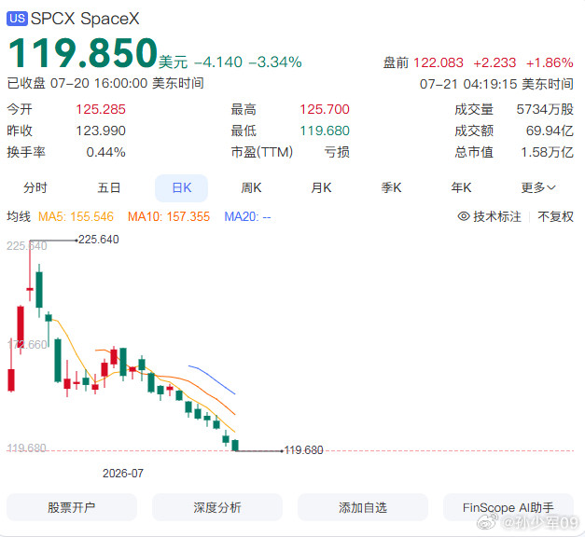The height and width of the screenshot is (537, 585).
Task: Click the pre-market price 122.083
Action: 439,62
